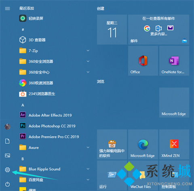Open the Microsoft Edge tile with logo
Viewport: 194px width, 191px height.
(143, 145)
